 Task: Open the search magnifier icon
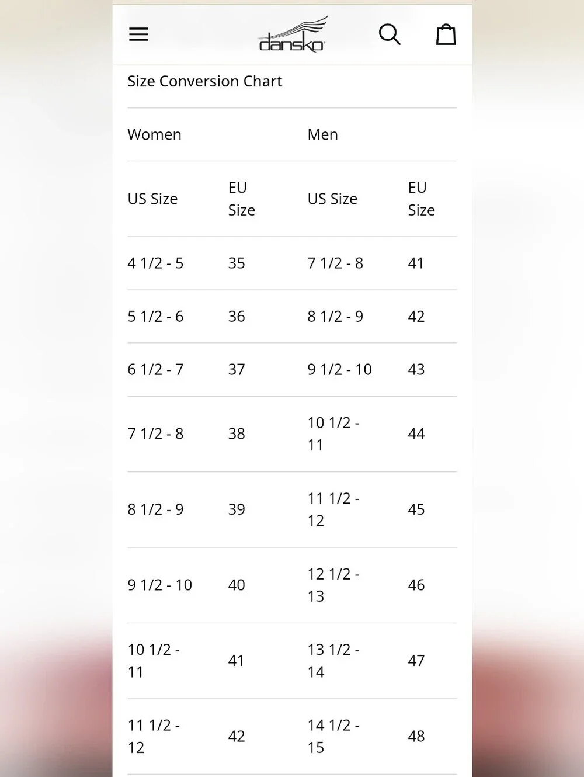click(x=390, y=34)
